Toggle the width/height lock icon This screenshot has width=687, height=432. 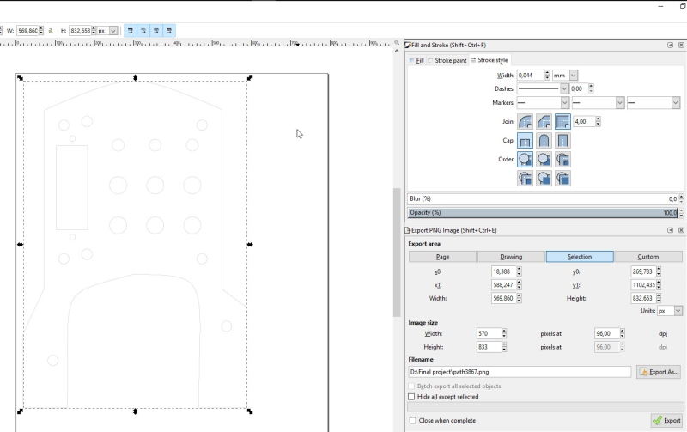tap(51, 31)
